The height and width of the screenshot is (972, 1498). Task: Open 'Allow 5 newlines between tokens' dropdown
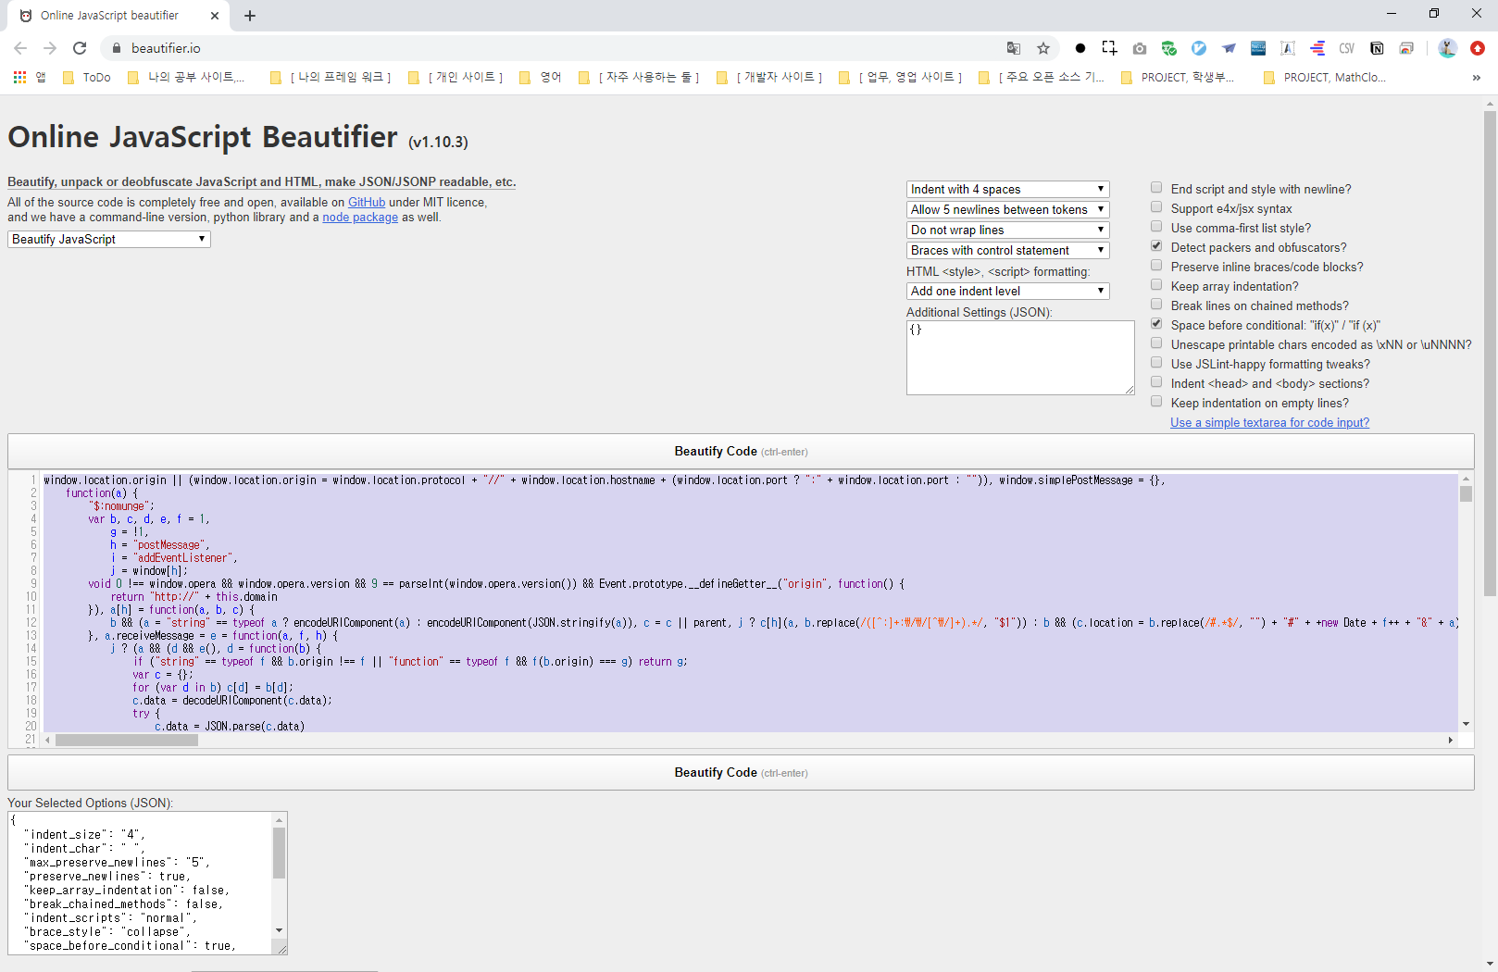(1007, 209)
